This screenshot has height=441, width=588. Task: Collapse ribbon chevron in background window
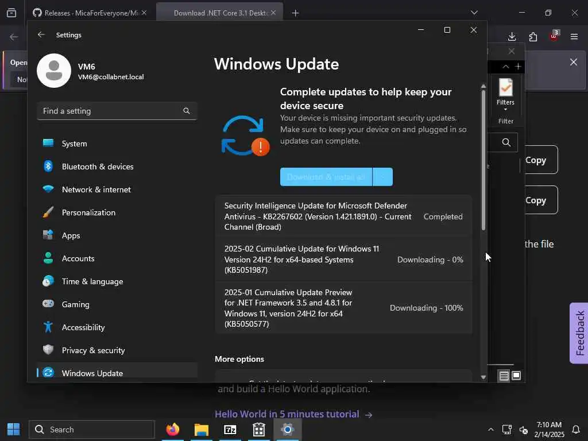point(506,67)
